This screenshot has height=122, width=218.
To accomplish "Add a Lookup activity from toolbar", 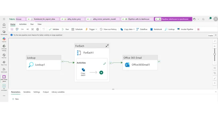I will [x=170, y=29].
